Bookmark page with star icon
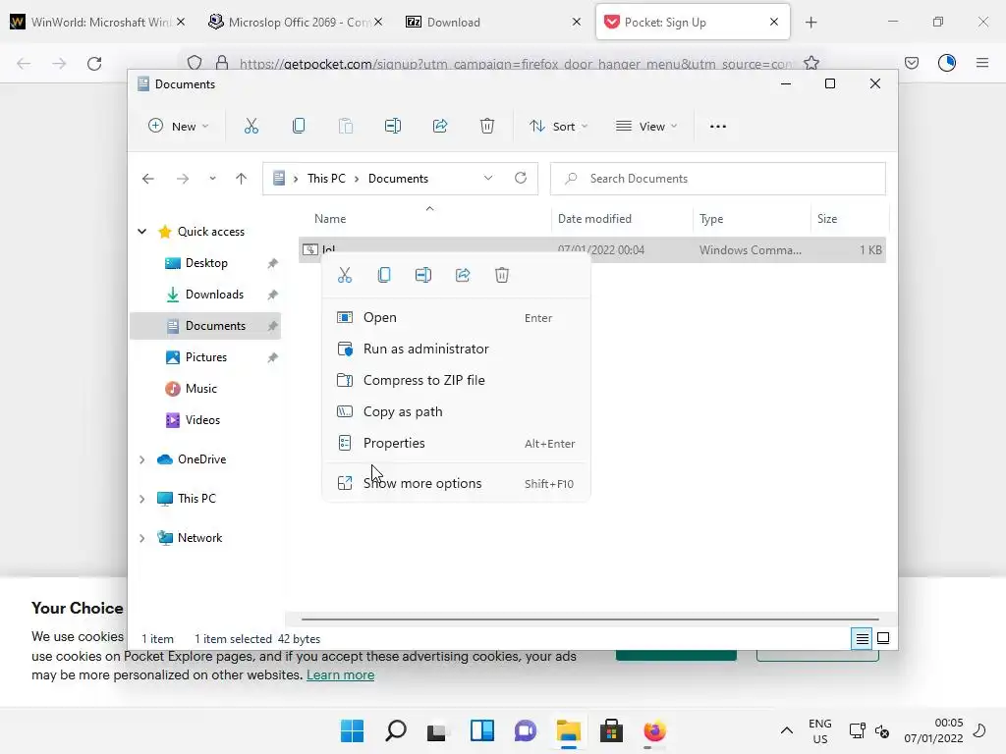This screenshot has height=754, width=1006. coord(810,63)
